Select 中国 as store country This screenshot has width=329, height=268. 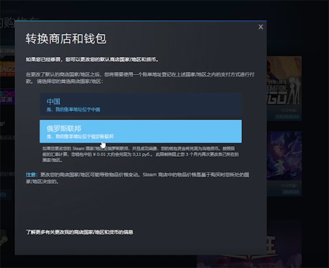(140, 104)
